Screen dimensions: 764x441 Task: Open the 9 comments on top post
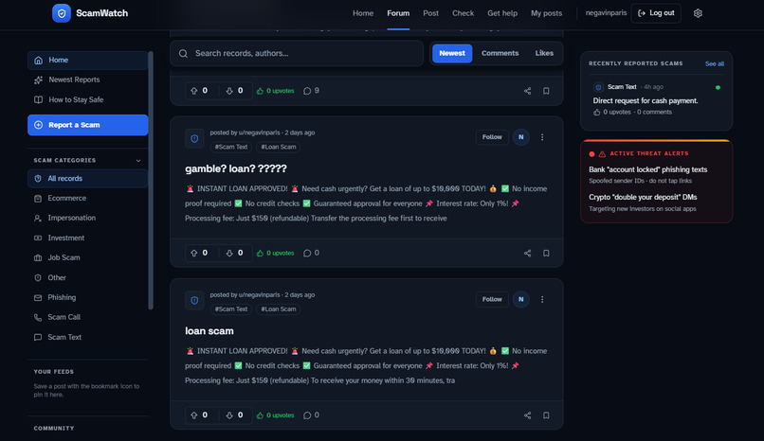point(311,91)
